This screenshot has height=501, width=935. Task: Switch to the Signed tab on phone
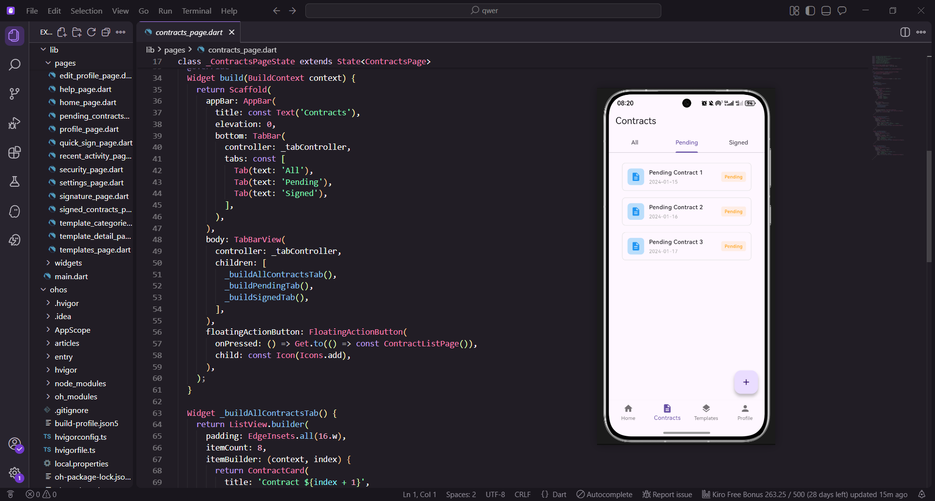point(738,143)
